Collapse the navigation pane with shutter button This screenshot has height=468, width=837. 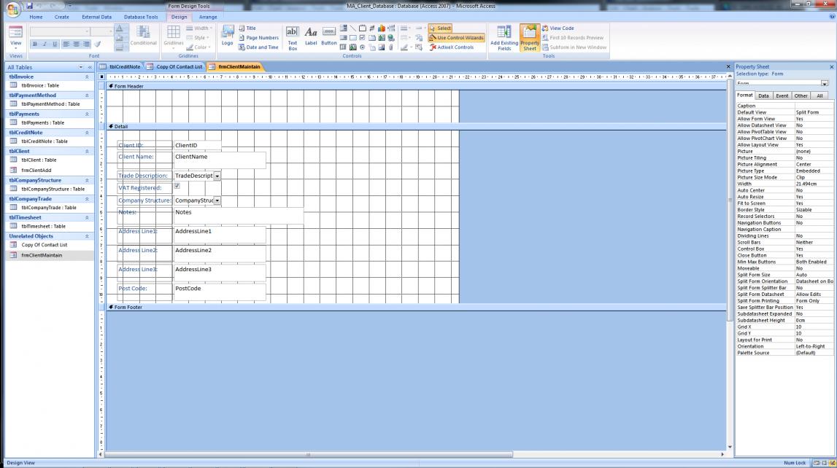90,67
